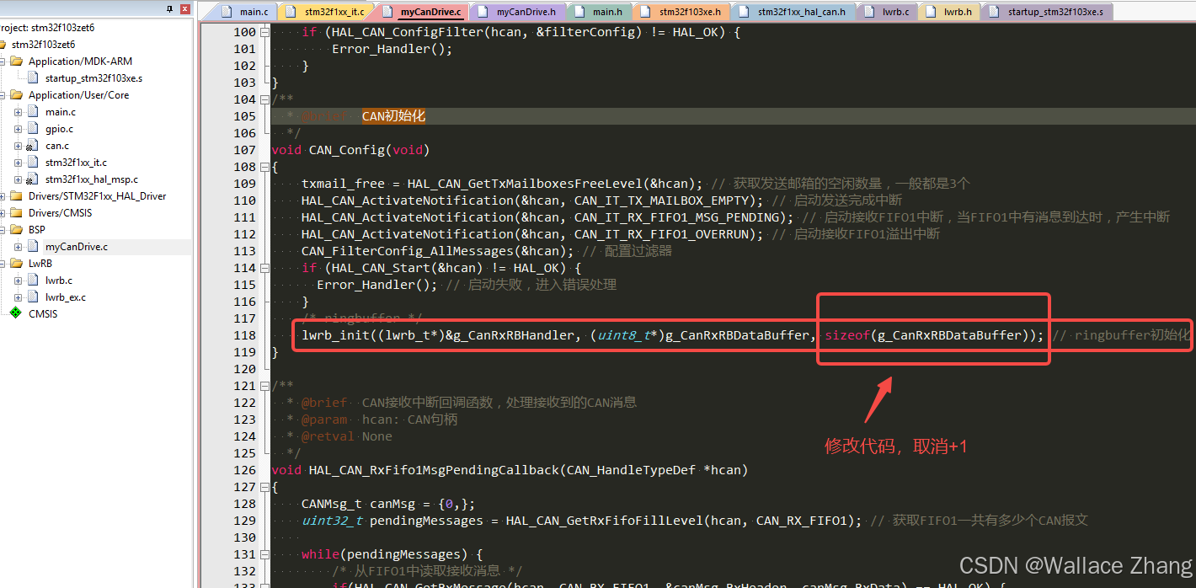Viewport: 1196px width, 588px height.
Task: Expand lwrb.c node in project tree
Action: [18, 281]
